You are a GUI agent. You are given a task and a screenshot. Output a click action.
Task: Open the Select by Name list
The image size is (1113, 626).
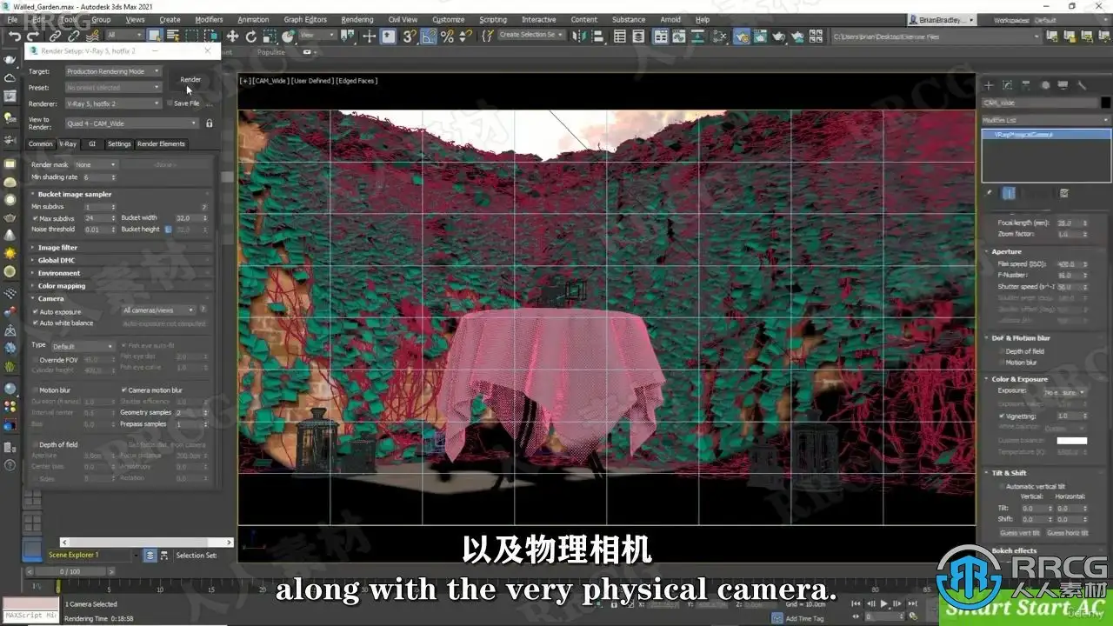click(x=173, y=36)
